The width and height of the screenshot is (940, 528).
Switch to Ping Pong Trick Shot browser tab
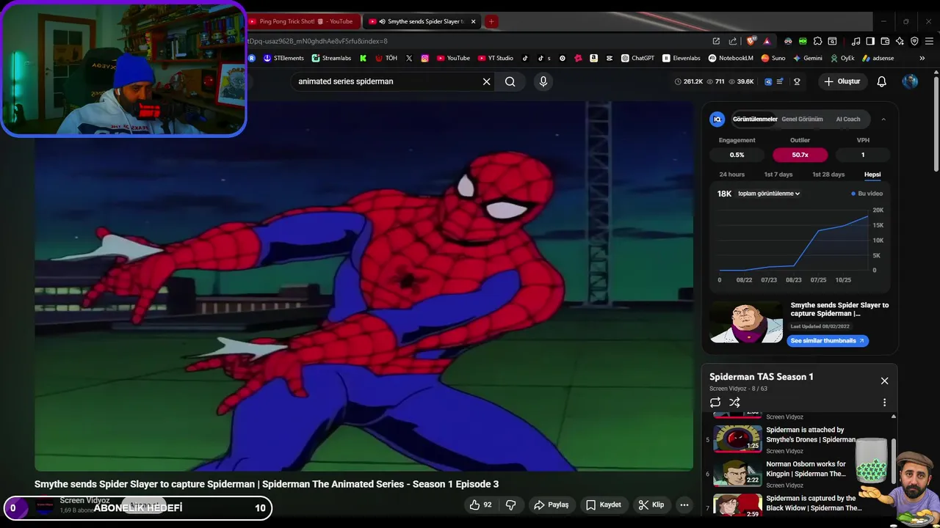tap(302, 21)
